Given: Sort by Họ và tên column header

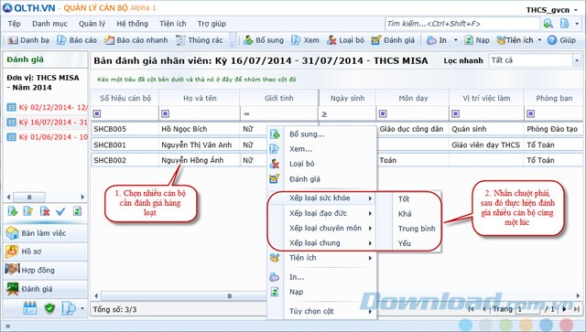Looking at the screenshot, I should click(x=200, y=98).
